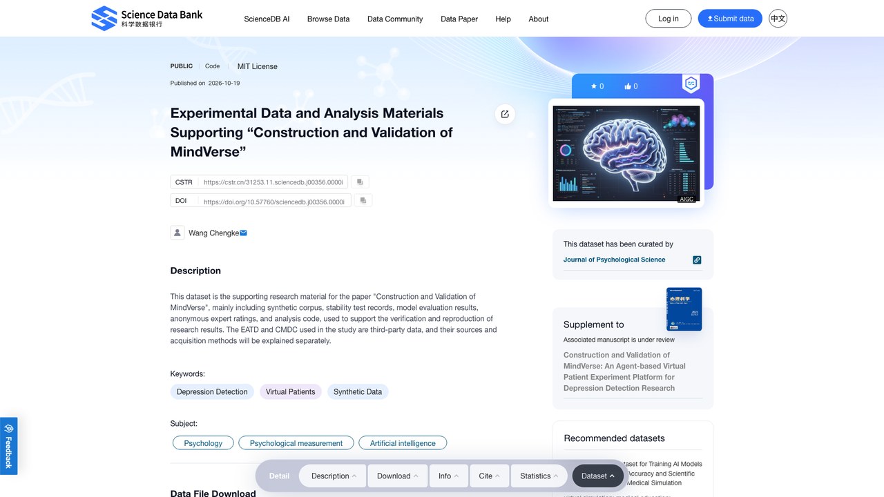
Task: Expand the Description section in the bottom bar
Action: (x=334, y=476)
